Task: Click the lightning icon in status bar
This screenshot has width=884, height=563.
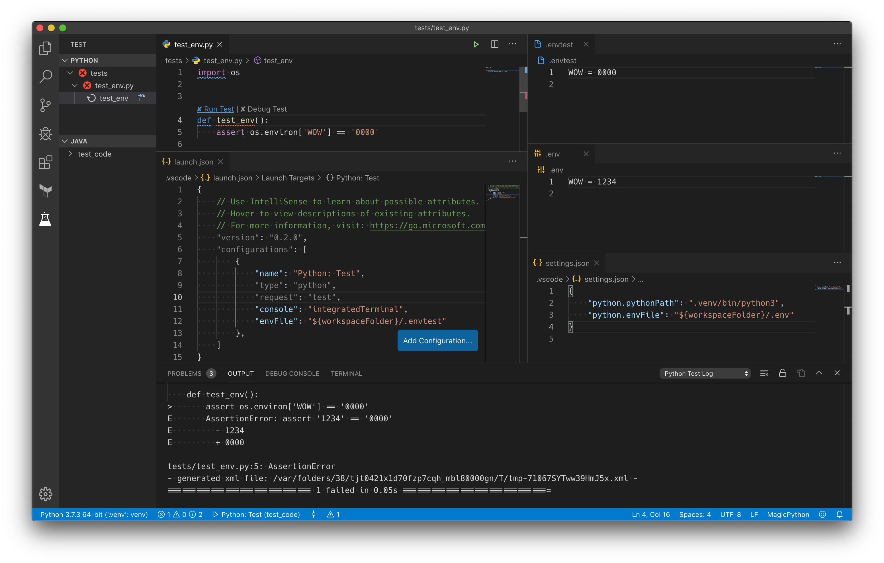Action: [x=313, y=515]
